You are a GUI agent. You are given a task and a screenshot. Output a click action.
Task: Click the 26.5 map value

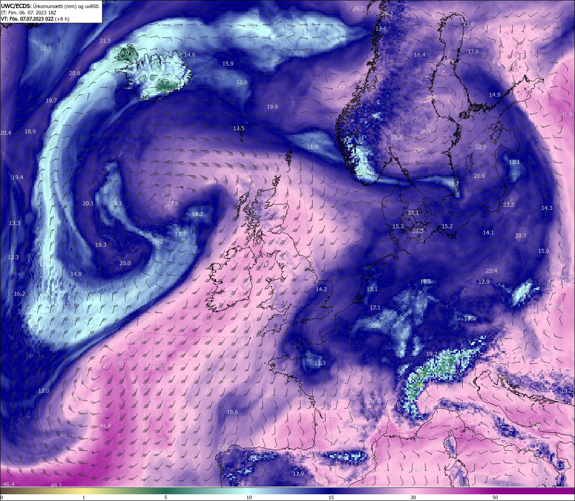click(420, 150)
